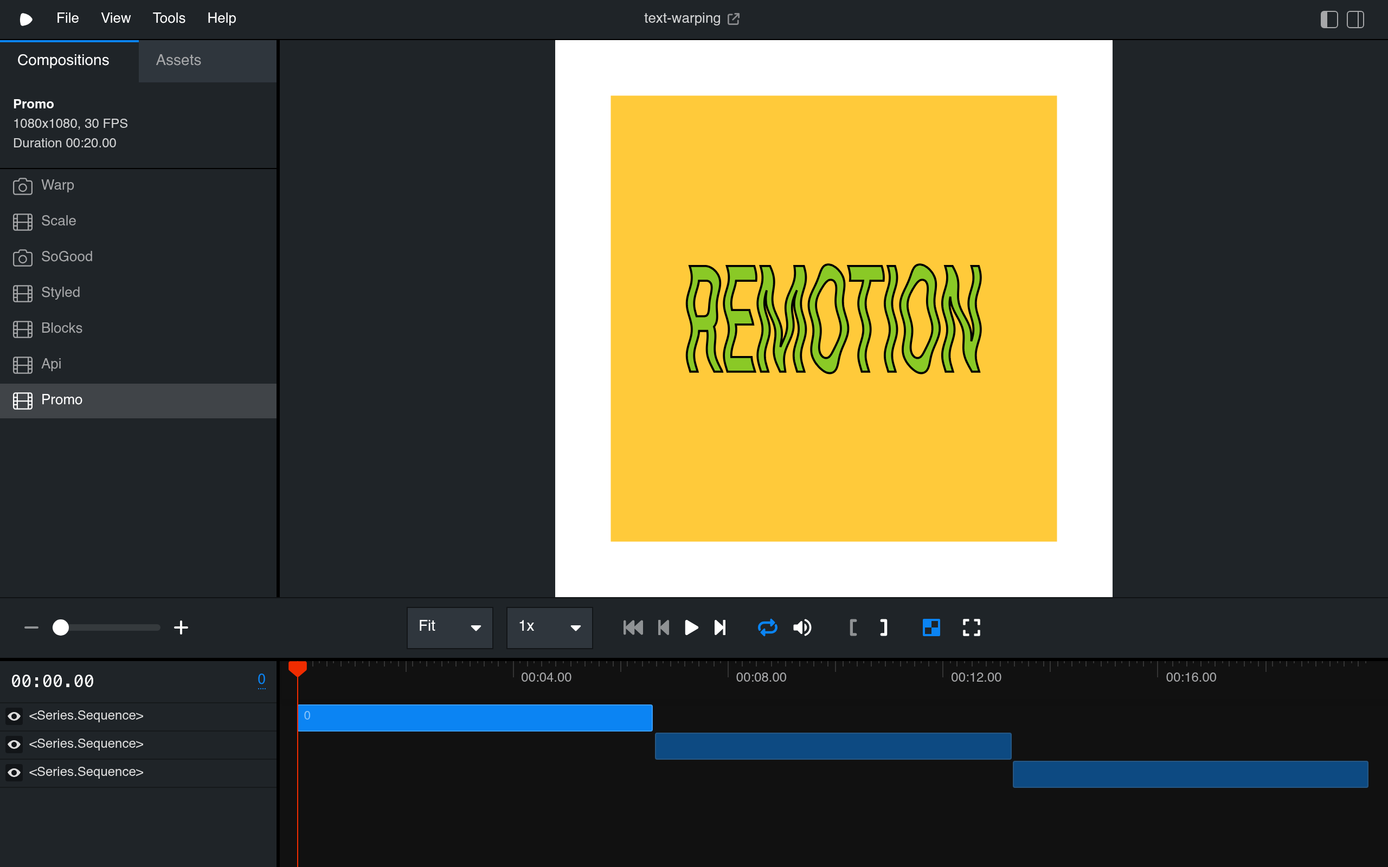Select the SoGood still composition
This screenshot has width=1388, height=867.
click(138, 257)
